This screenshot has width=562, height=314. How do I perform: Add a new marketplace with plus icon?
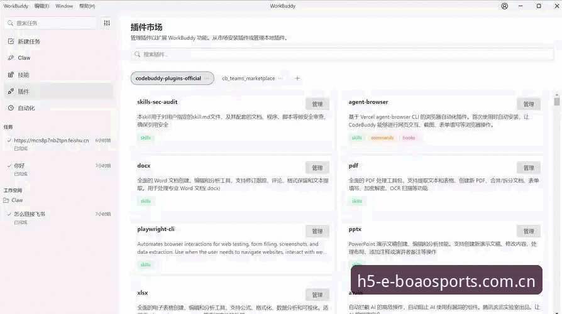coord(297,78)
